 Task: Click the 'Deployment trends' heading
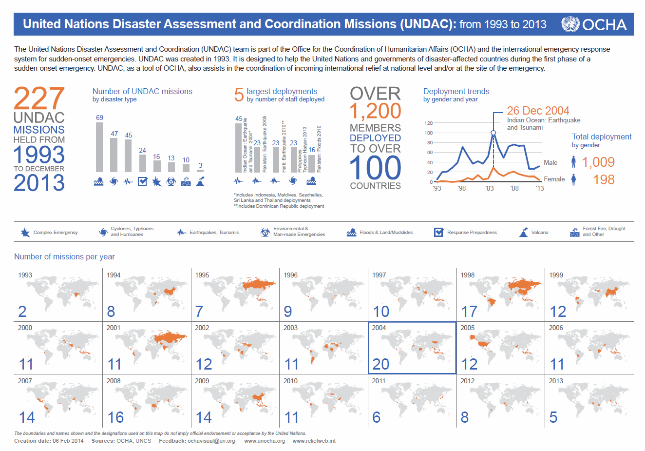[x=456, y=91]
